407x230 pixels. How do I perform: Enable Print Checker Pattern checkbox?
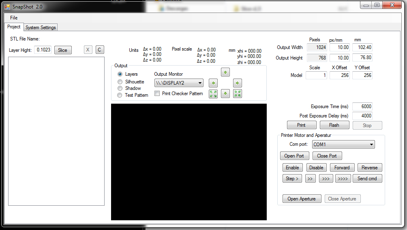click(157, 94)
